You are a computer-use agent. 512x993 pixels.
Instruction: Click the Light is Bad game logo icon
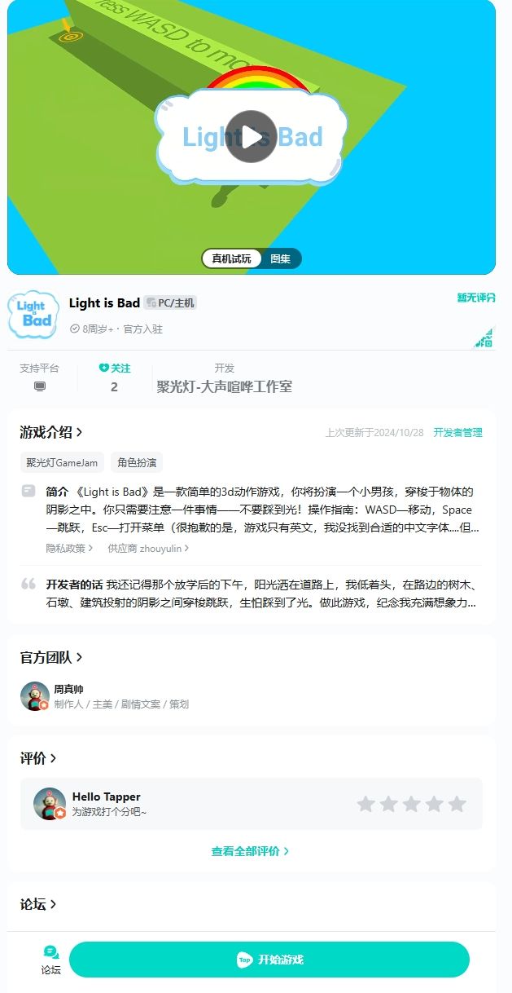(33, 314)
